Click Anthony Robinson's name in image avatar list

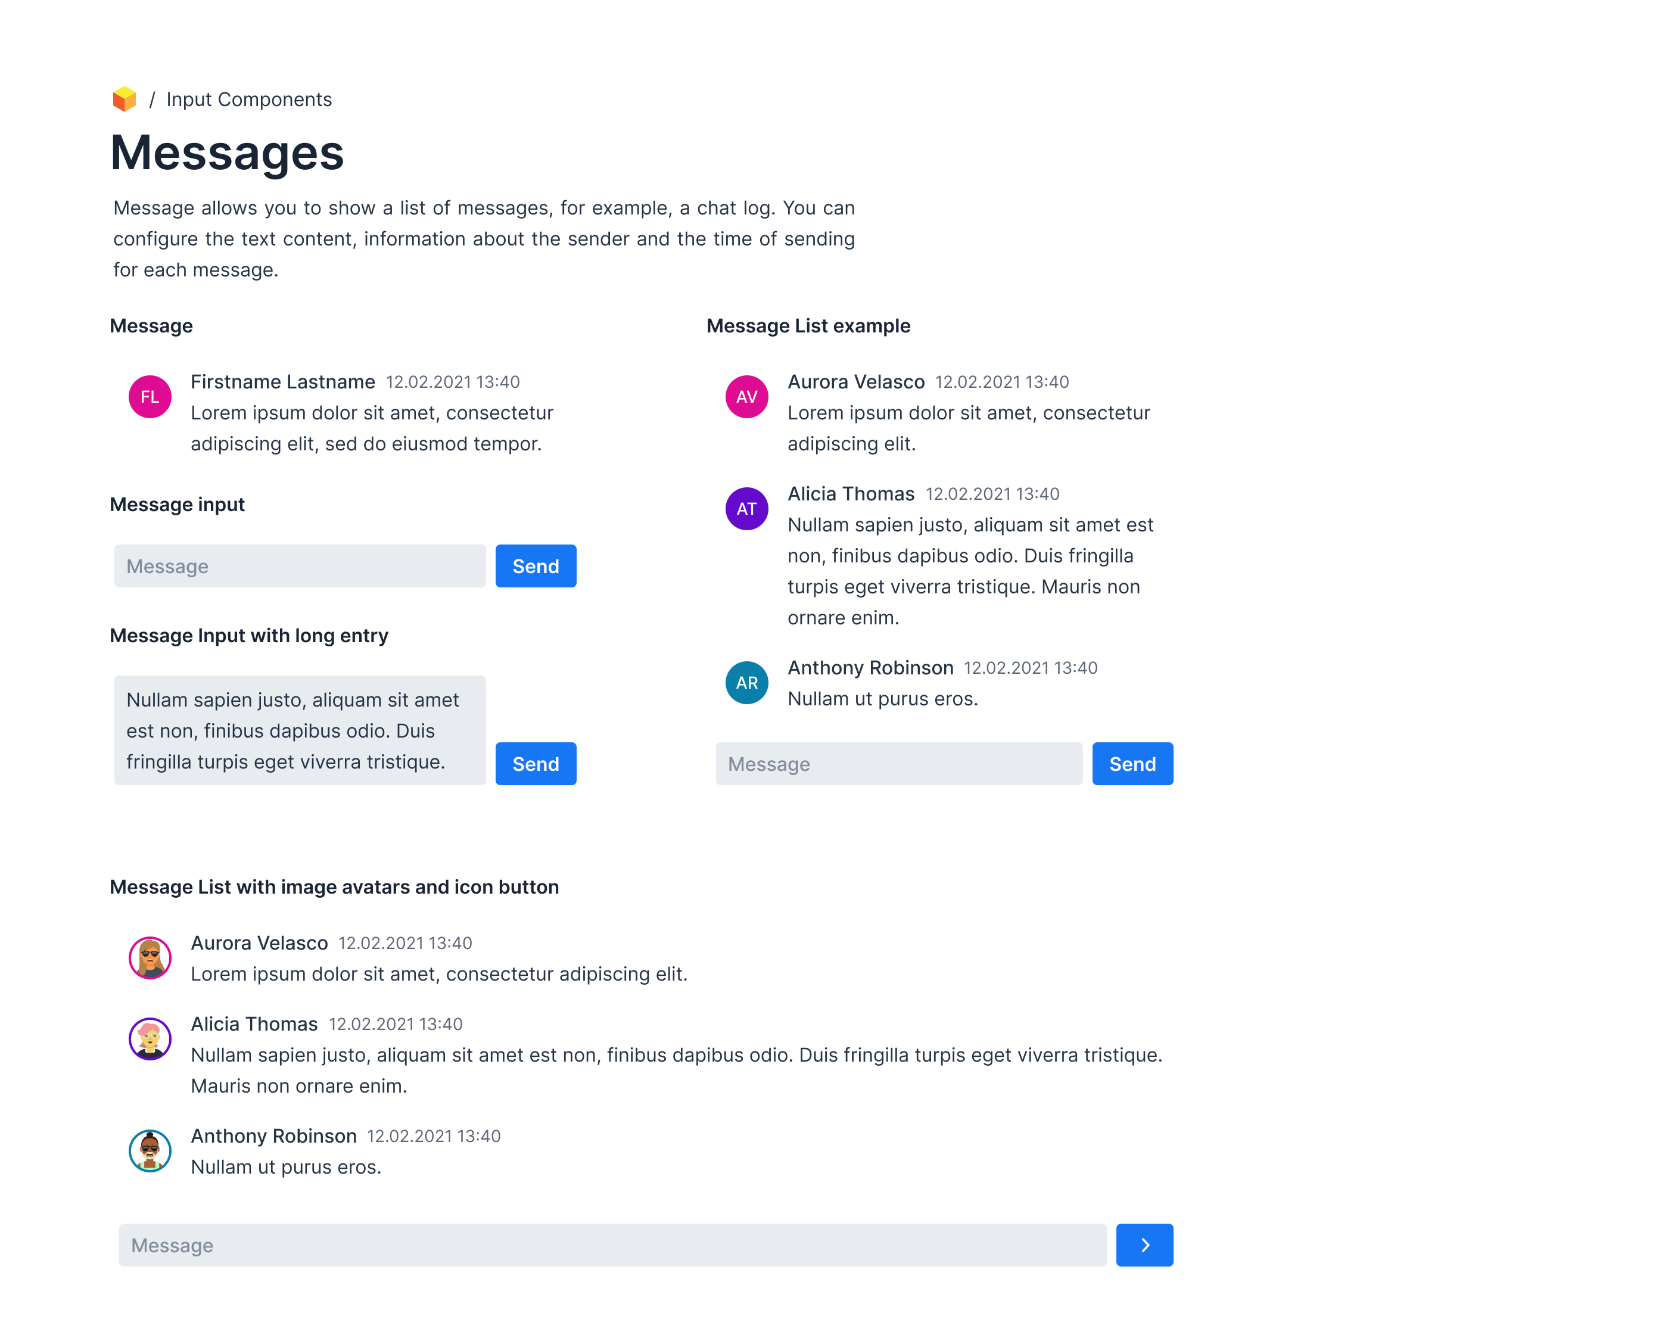[273, 1135]
